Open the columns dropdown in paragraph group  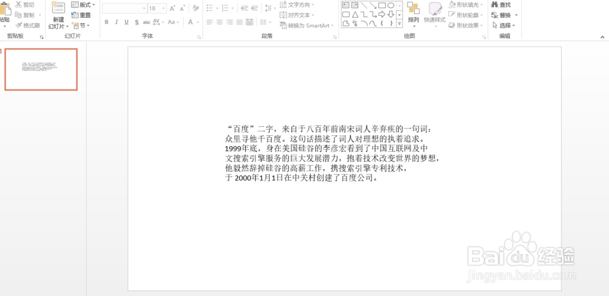click(266, 22)
